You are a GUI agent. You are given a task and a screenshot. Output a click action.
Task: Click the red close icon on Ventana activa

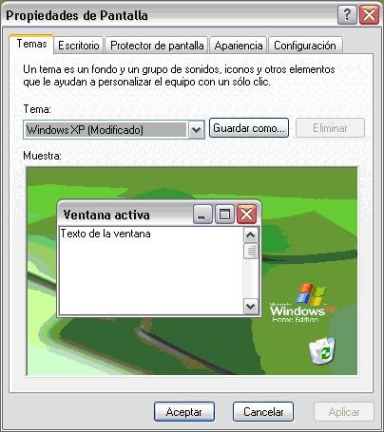click(246, 215)
